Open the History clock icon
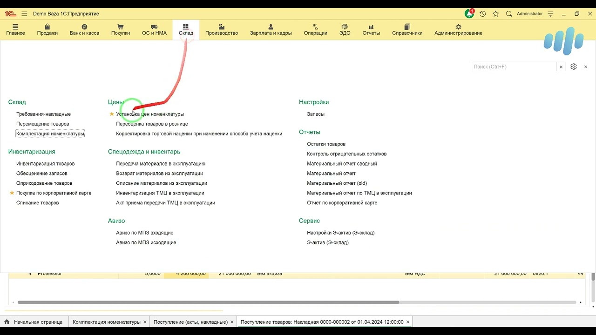Screen dimensions: 596x335 pos(483,14)
